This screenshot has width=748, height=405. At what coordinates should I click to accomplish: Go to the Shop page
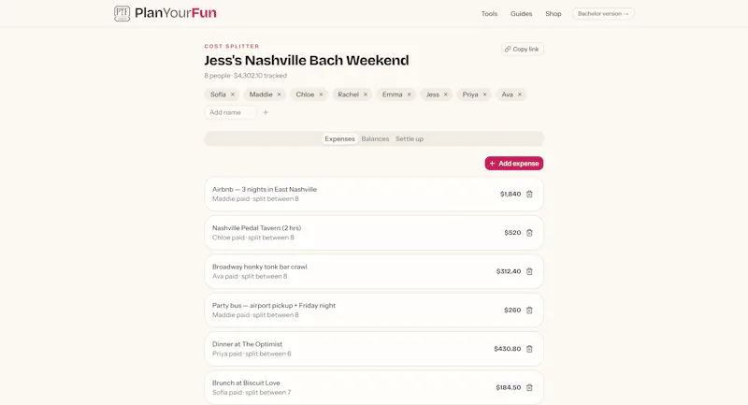pyautogui.click(x=554, y=14)
